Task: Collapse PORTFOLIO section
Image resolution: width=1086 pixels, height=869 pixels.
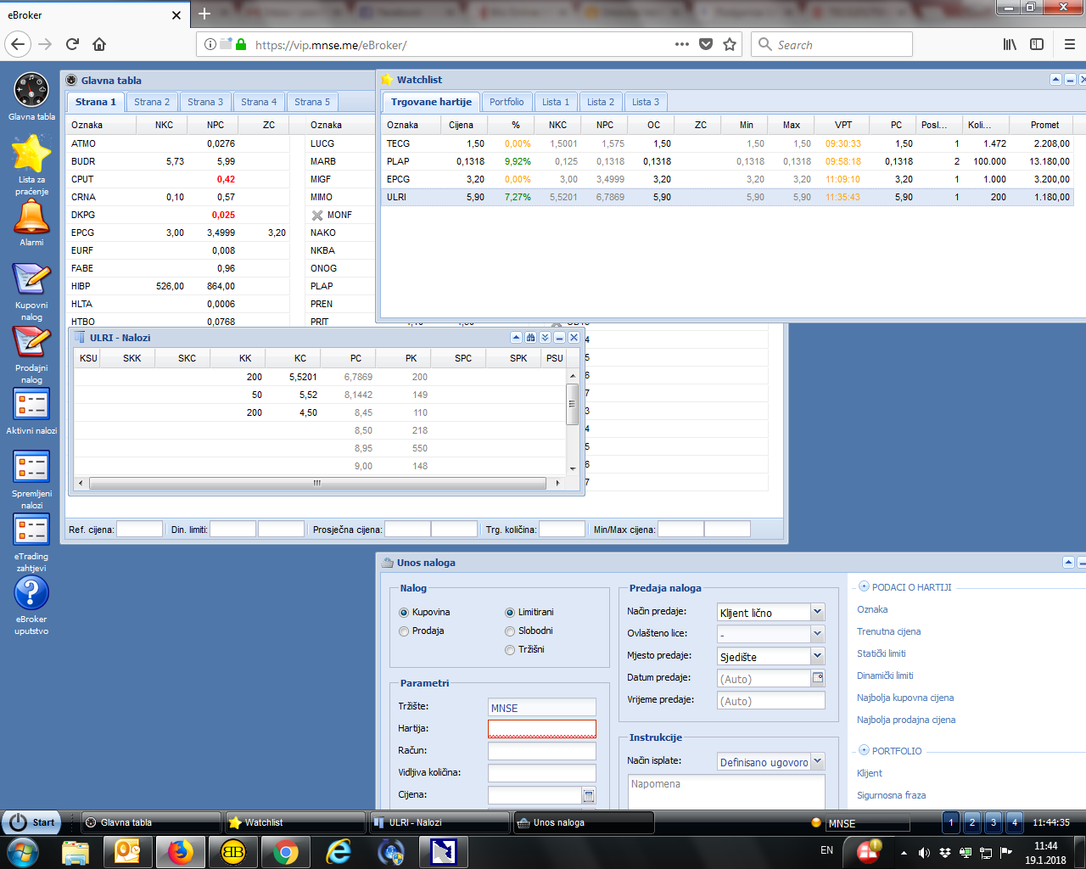Action: [864, 750]
